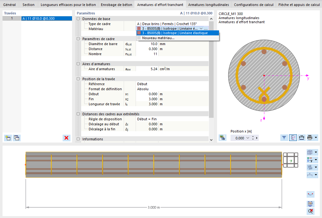This screenshot has height=218, width=322.
Task: Open the -y view direction dropdown
Action: point(316,160)
